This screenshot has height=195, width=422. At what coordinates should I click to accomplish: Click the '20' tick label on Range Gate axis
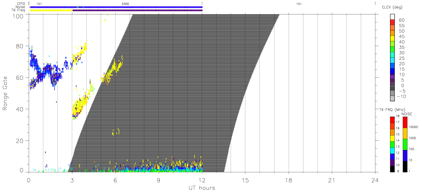20,141
